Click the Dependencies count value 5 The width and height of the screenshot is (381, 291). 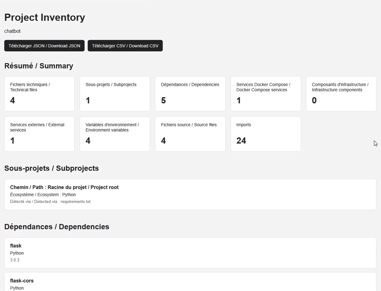[x=163, y=100]
